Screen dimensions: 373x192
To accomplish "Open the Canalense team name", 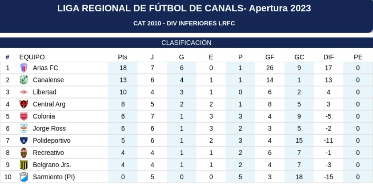I will pos(48,80).
